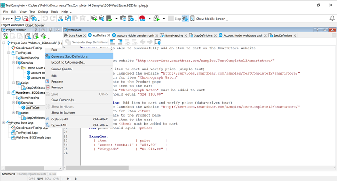This screenshot has height=181, width=337.
Task: Open the dropdown arrow next to Record icon
Action: 150,19
